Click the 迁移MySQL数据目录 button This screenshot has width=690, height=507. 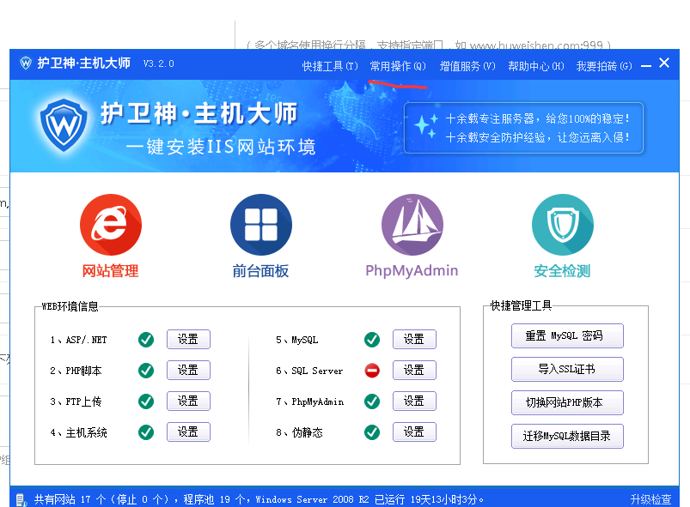coord(567,436)
